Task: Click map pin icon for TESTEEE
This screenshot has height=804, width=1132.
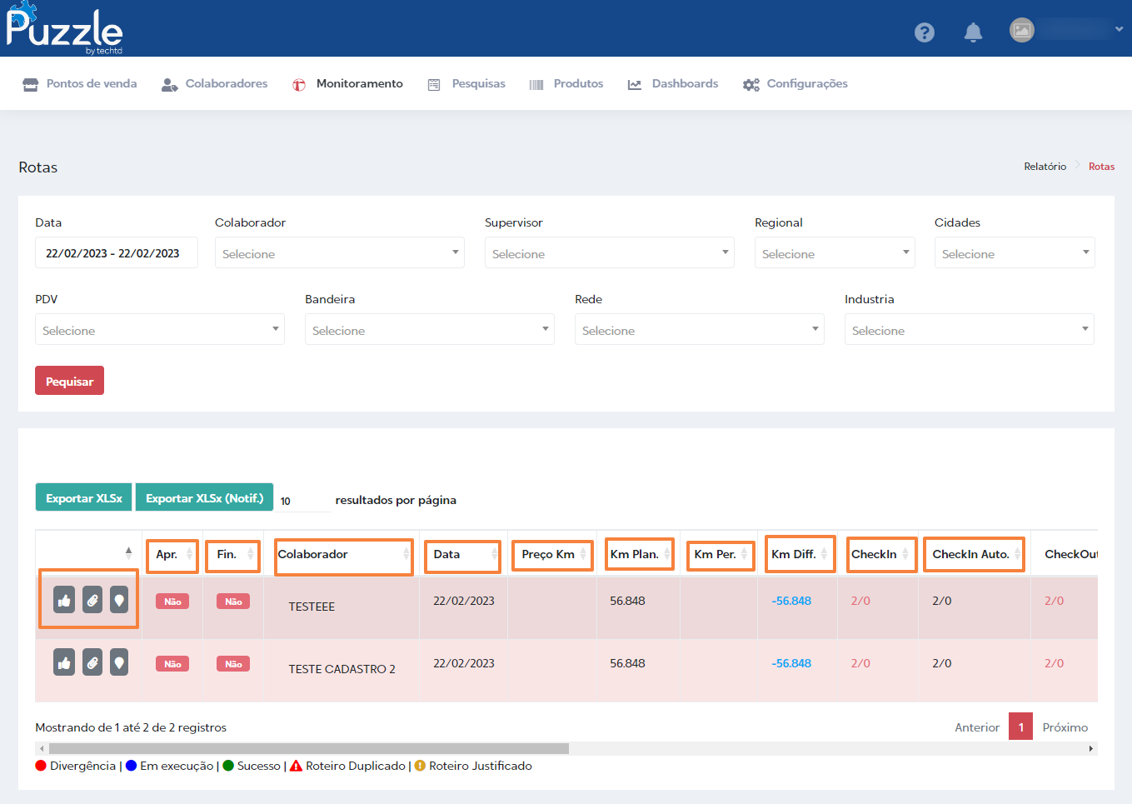Action: point(119,600)
